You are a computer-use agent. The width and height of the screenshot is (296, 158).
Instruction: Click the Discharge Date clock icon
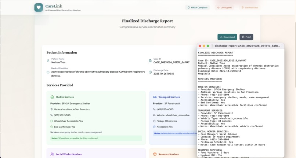[150, 72]
